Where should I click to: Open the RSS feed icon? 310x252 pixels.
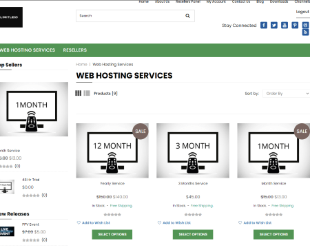pos(305,32)
